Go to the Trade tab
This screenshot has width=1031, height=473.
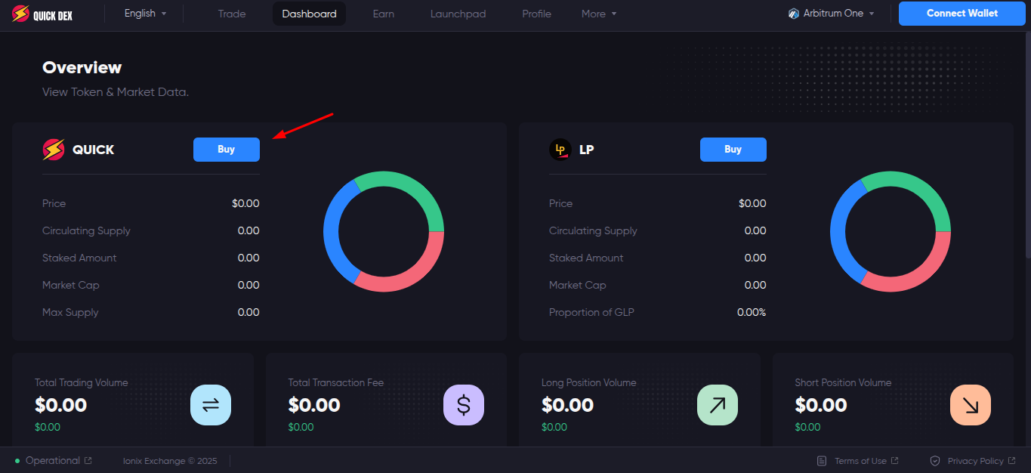point(232,14)
